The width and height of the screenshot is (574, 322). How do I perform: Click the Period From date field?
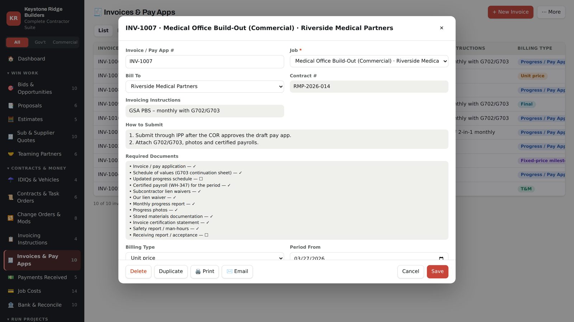(x=369, y=257)
